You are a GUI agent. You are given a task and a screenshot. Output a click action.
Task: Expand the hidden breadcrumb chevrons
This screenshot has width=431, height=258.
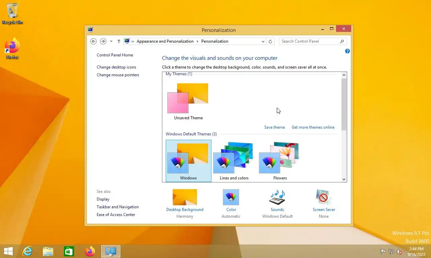133,41
